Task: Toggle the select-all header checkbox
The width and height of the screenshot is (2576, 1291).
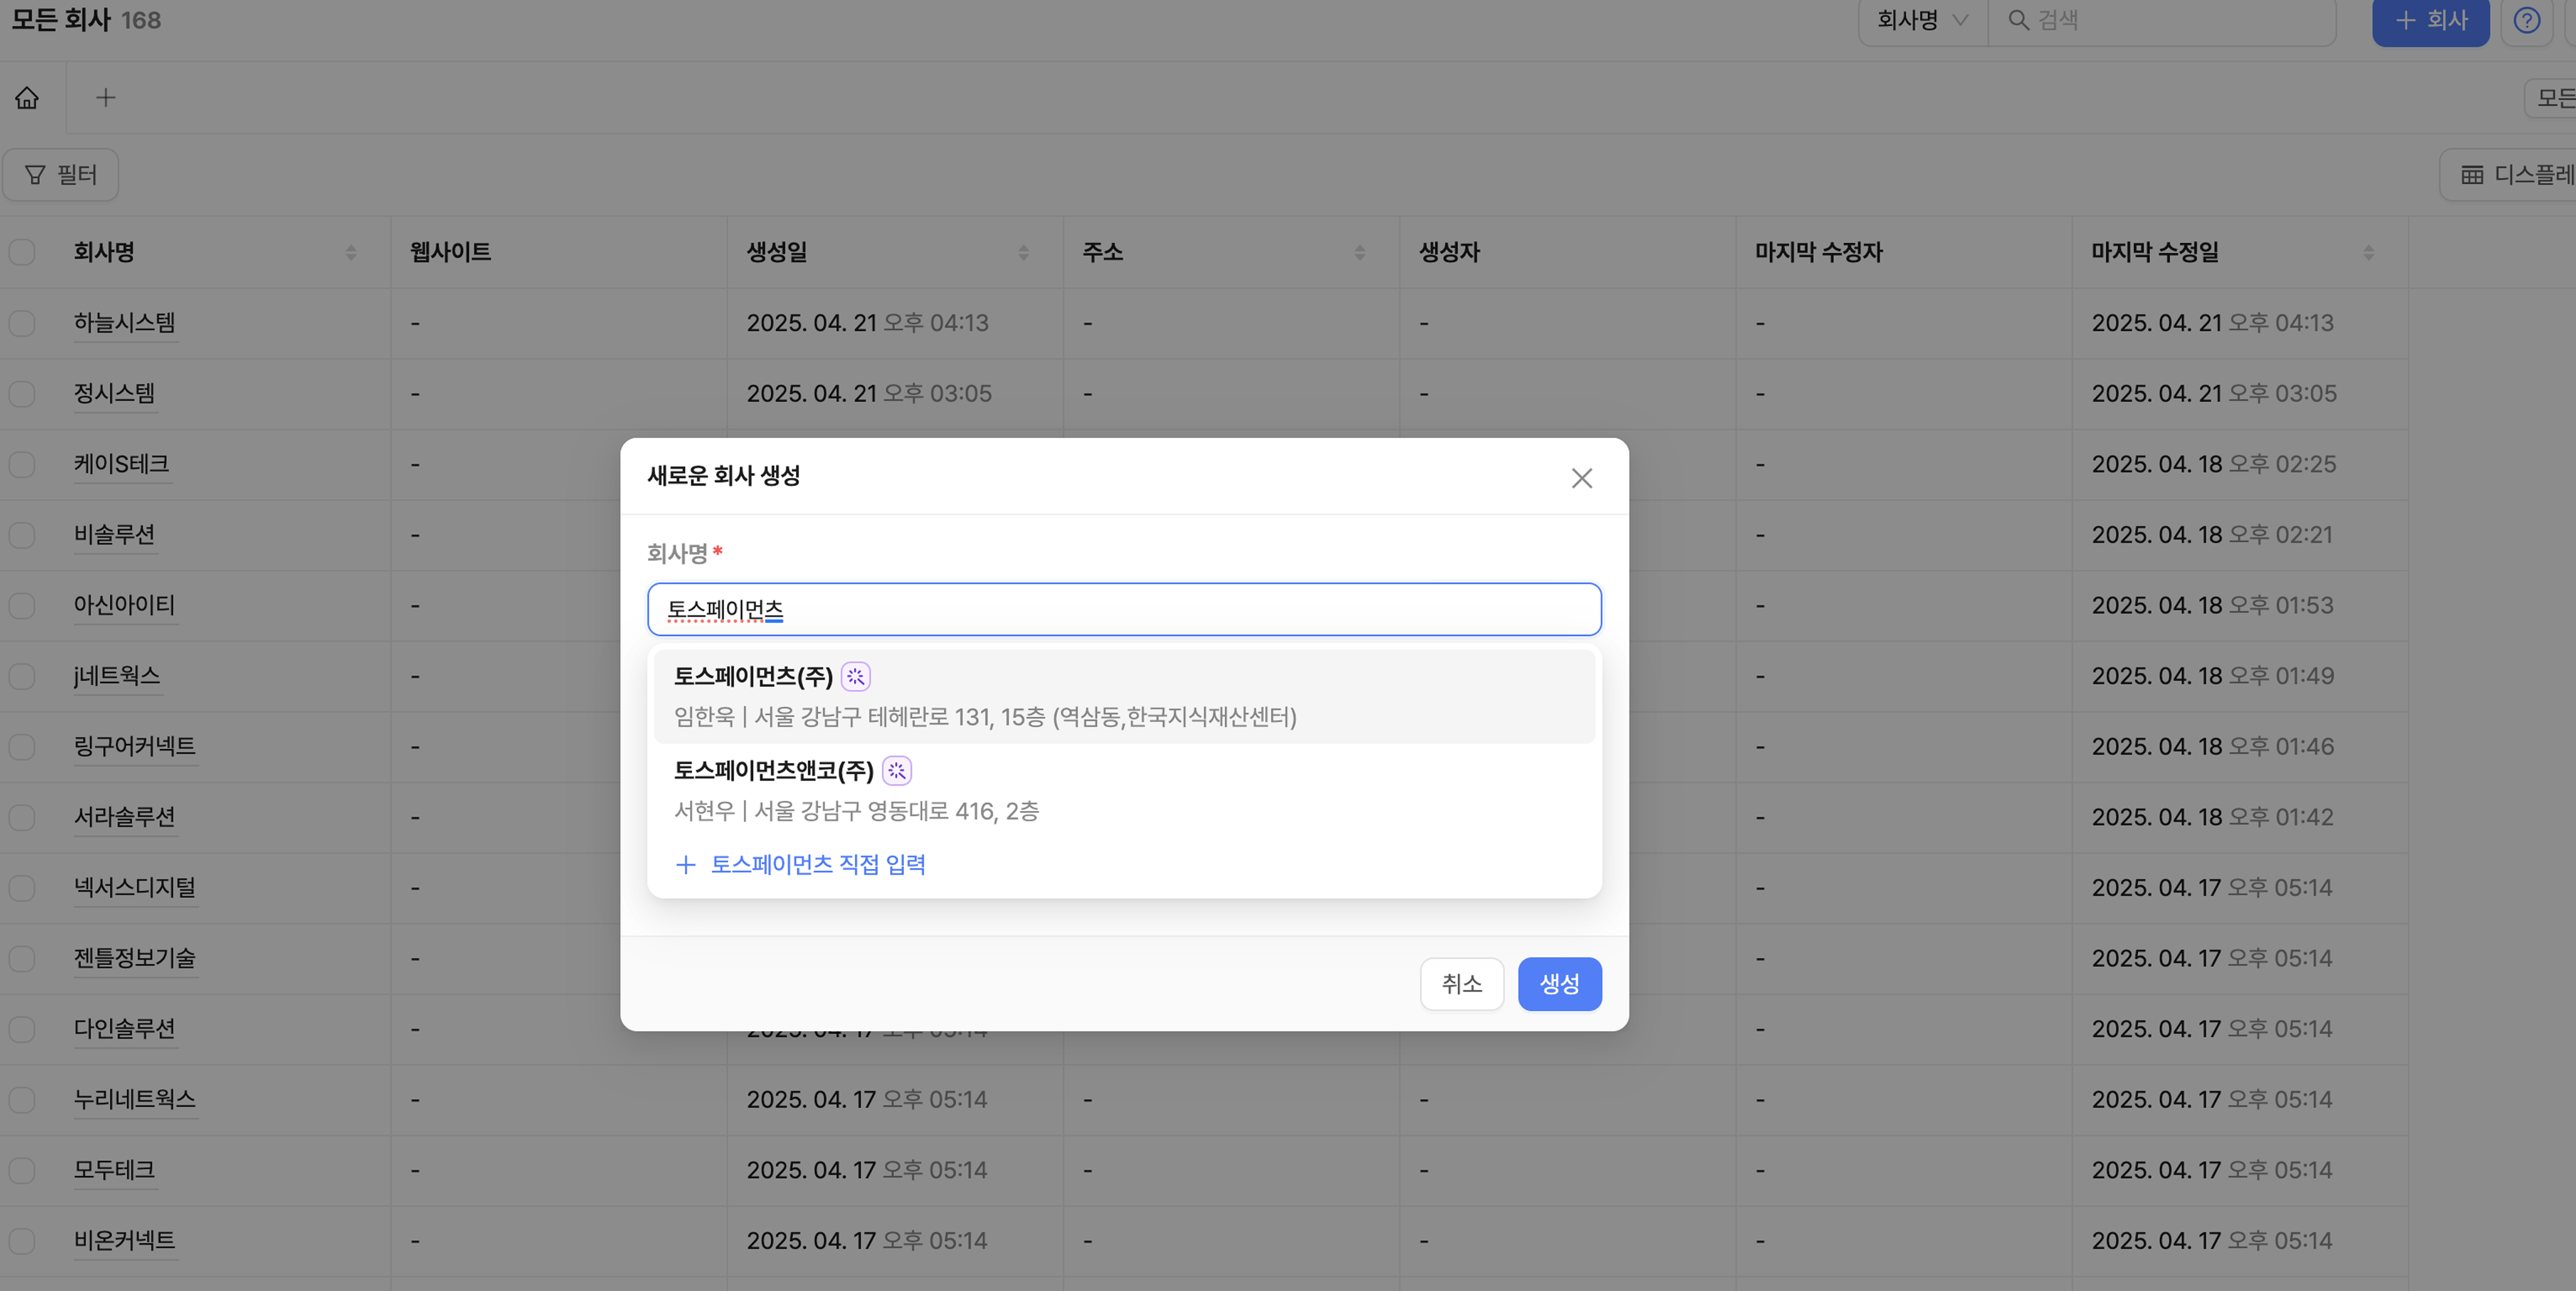Action: click(x=22, y=252)
